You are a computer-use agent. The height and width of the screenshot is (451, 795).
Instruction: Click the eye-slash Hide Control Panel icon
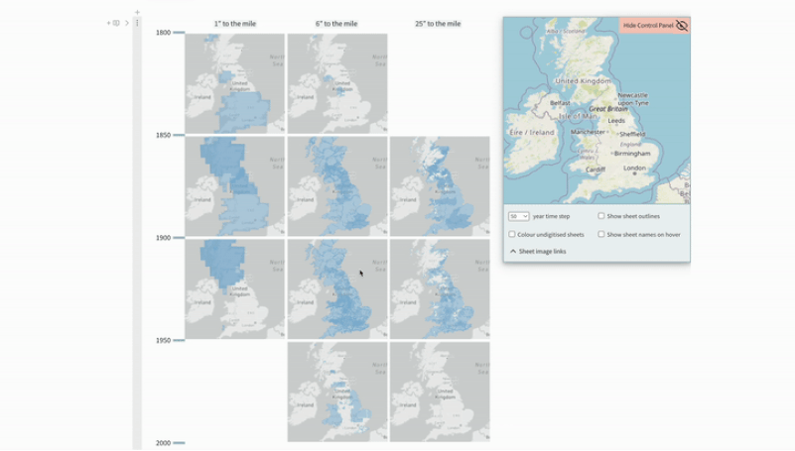[x=682, y=25]
